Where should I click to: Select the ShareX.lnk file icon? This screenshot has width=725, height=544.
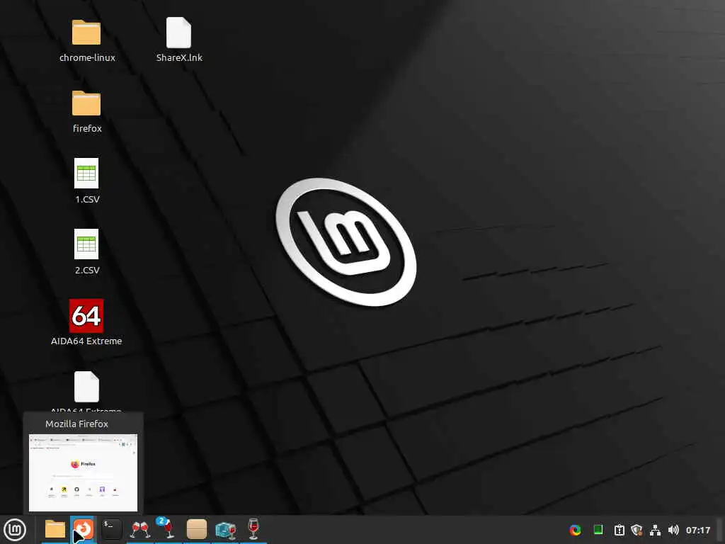(178, 33)
